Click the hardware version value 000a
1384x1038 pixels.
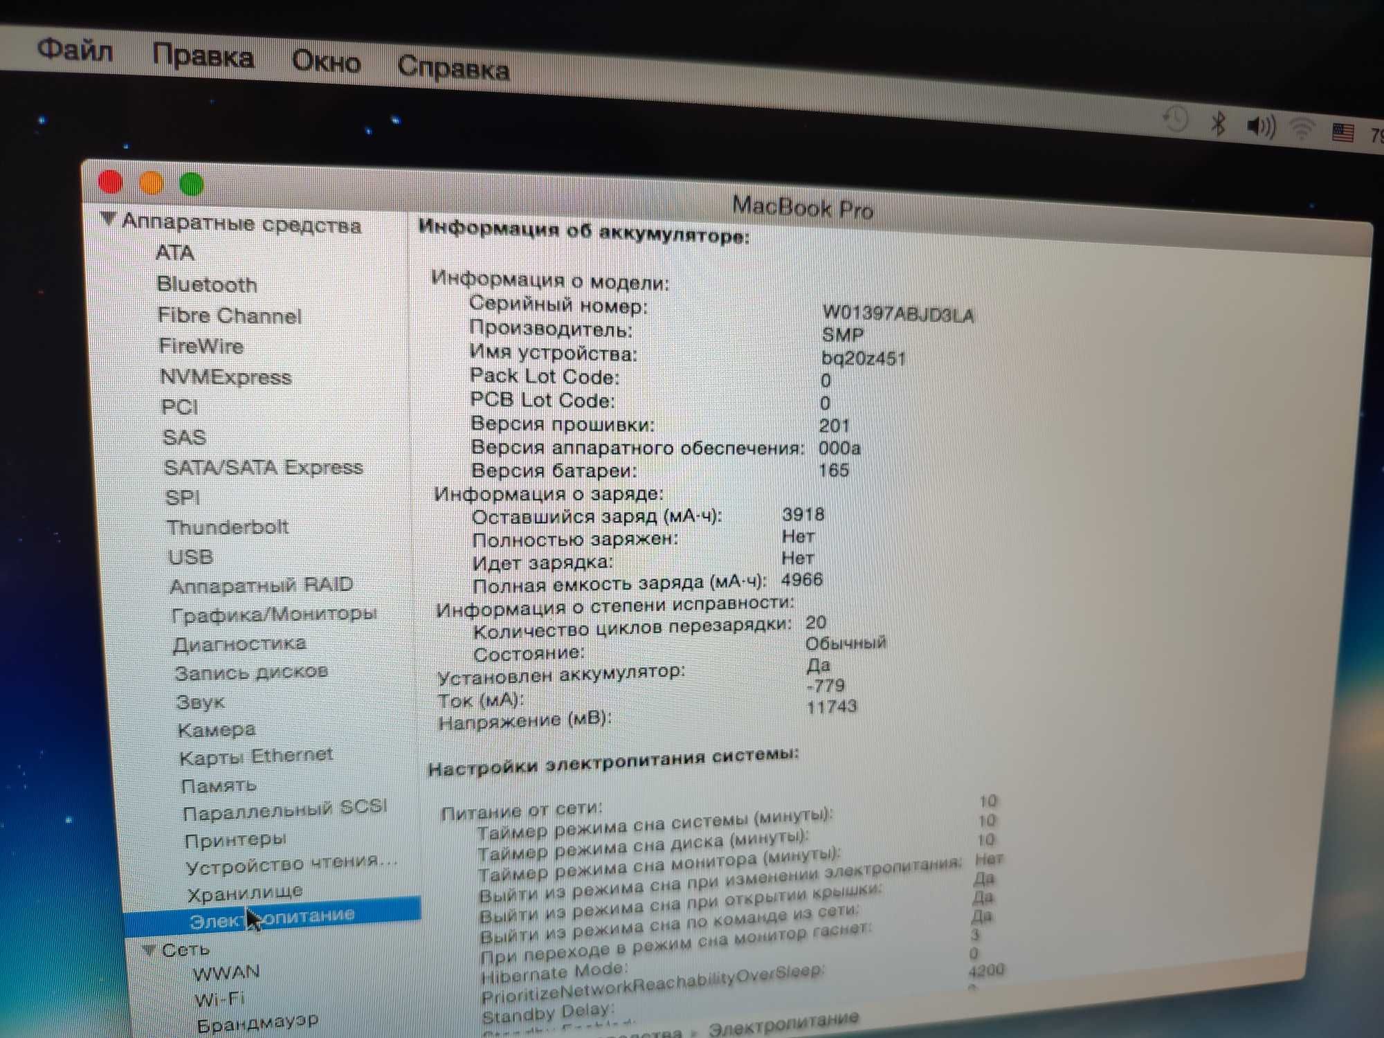click(839, 448)
